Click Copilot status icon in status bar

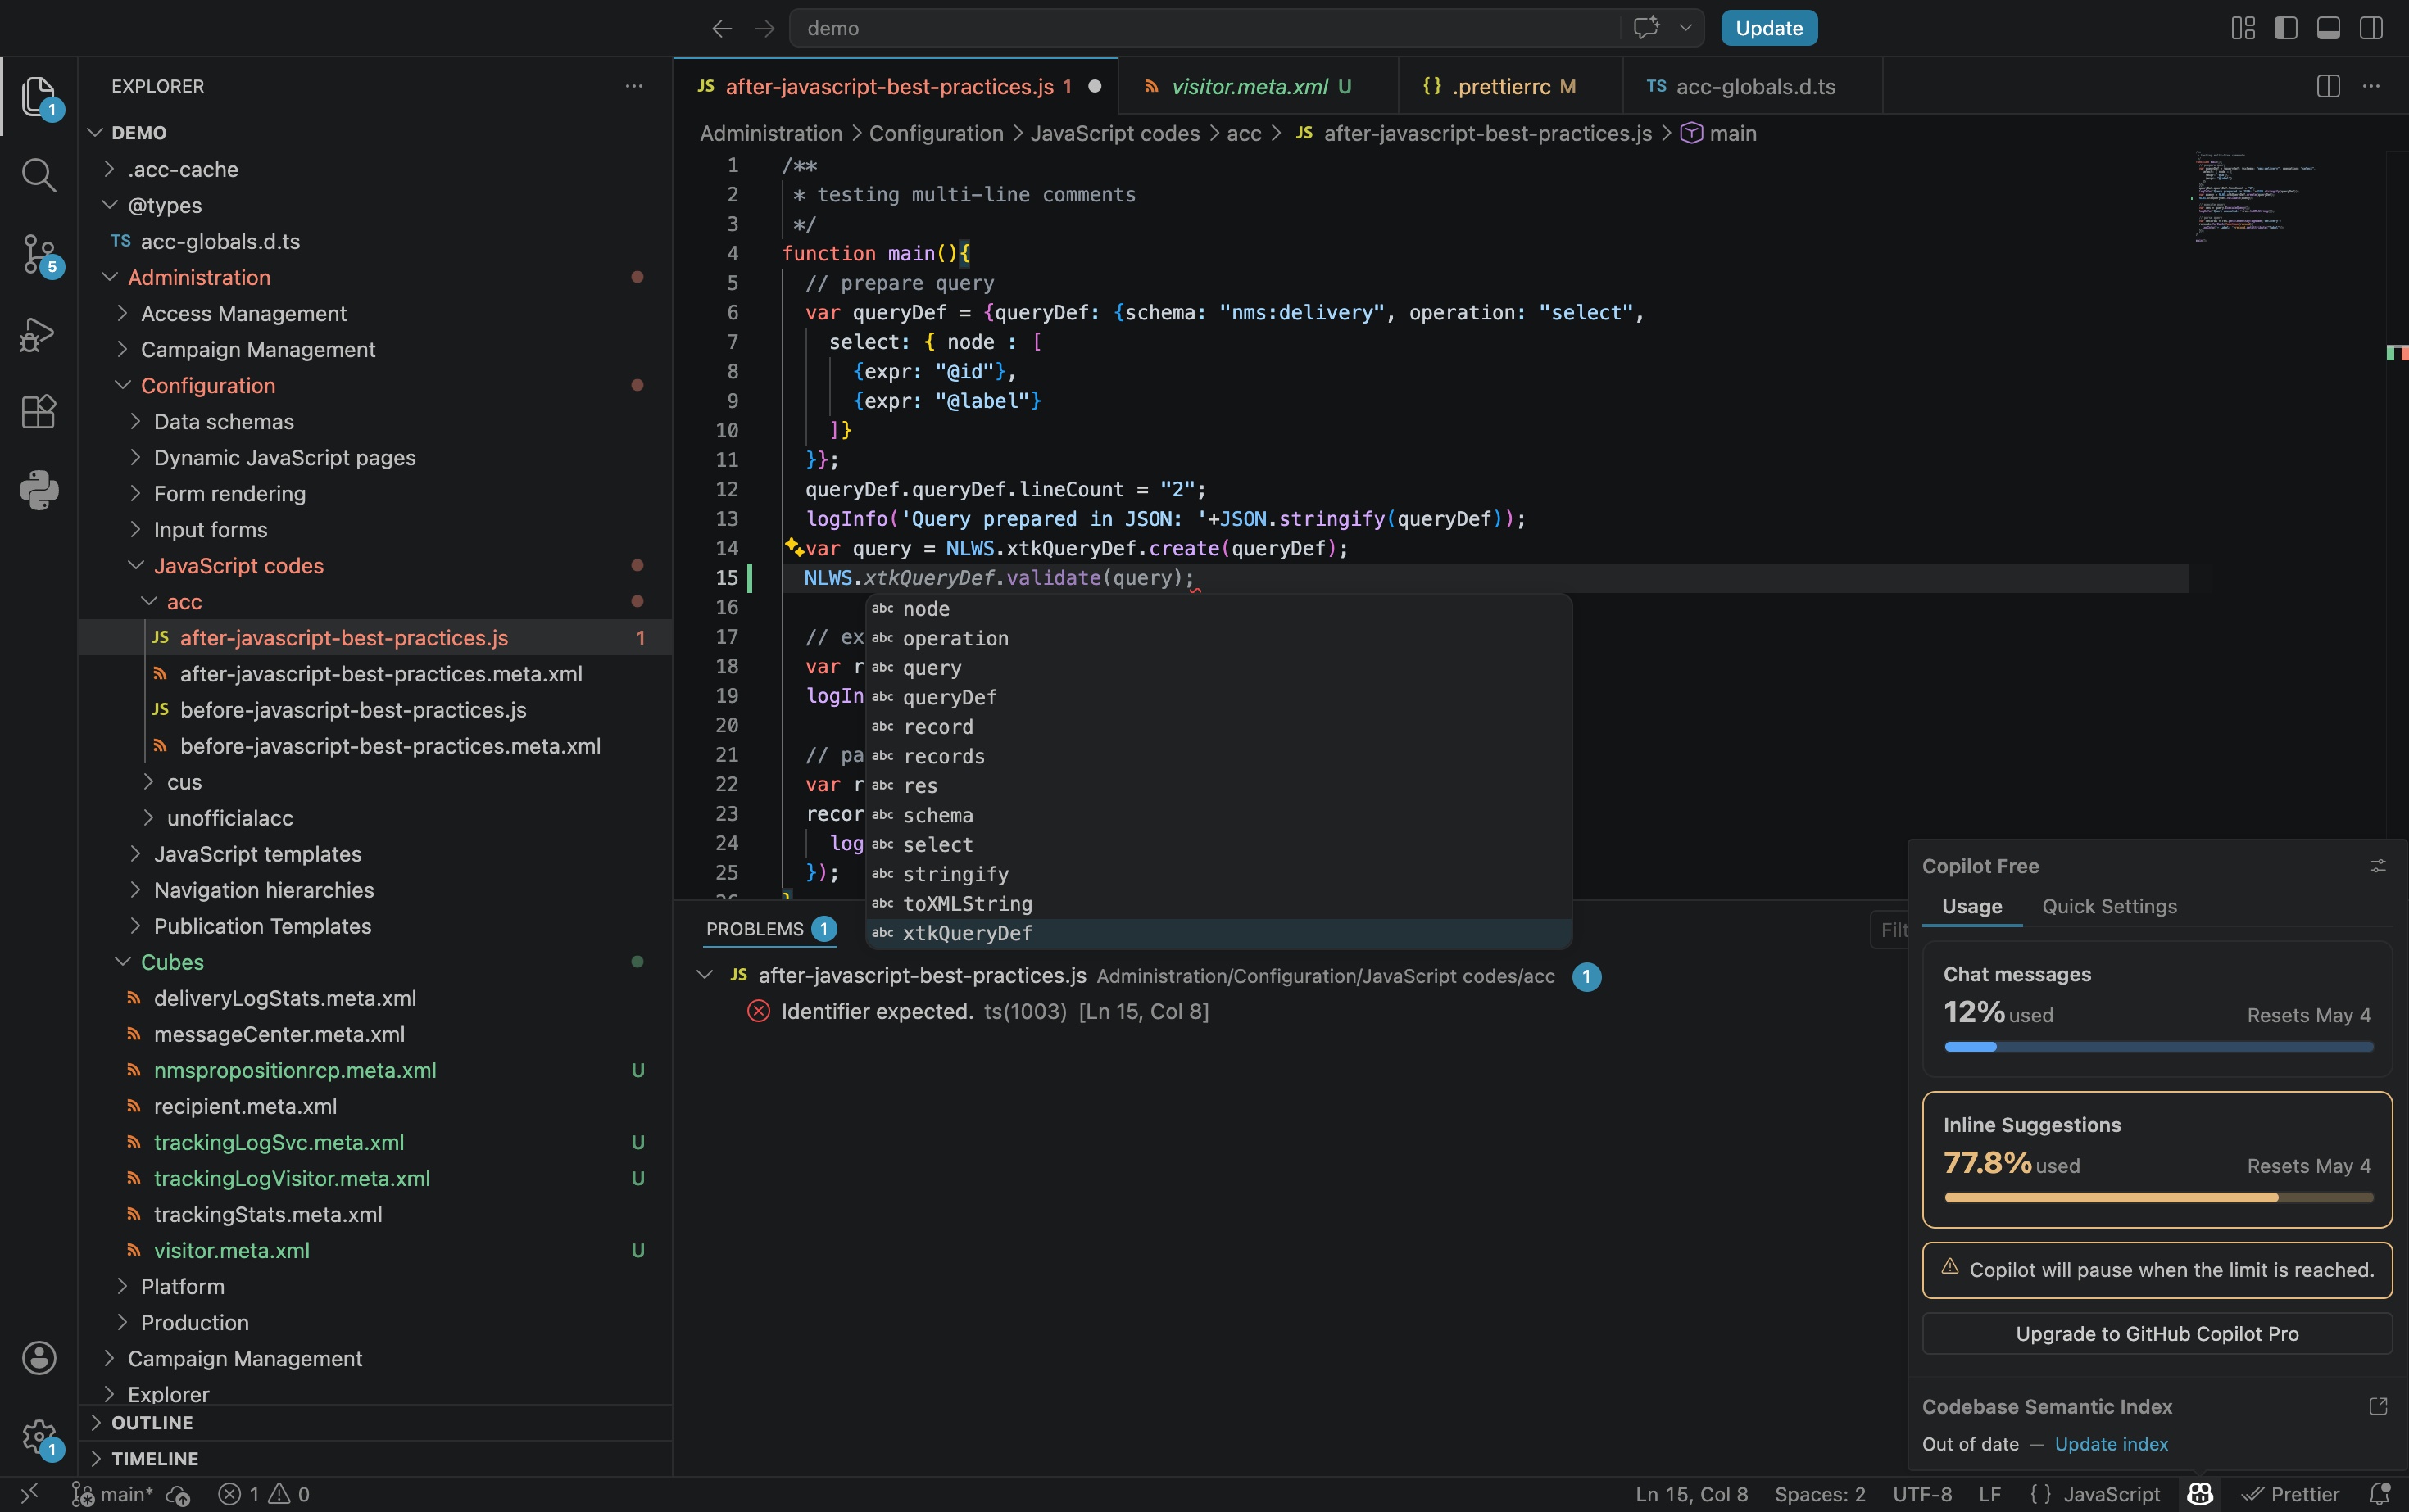[x=2200, y=1494]
